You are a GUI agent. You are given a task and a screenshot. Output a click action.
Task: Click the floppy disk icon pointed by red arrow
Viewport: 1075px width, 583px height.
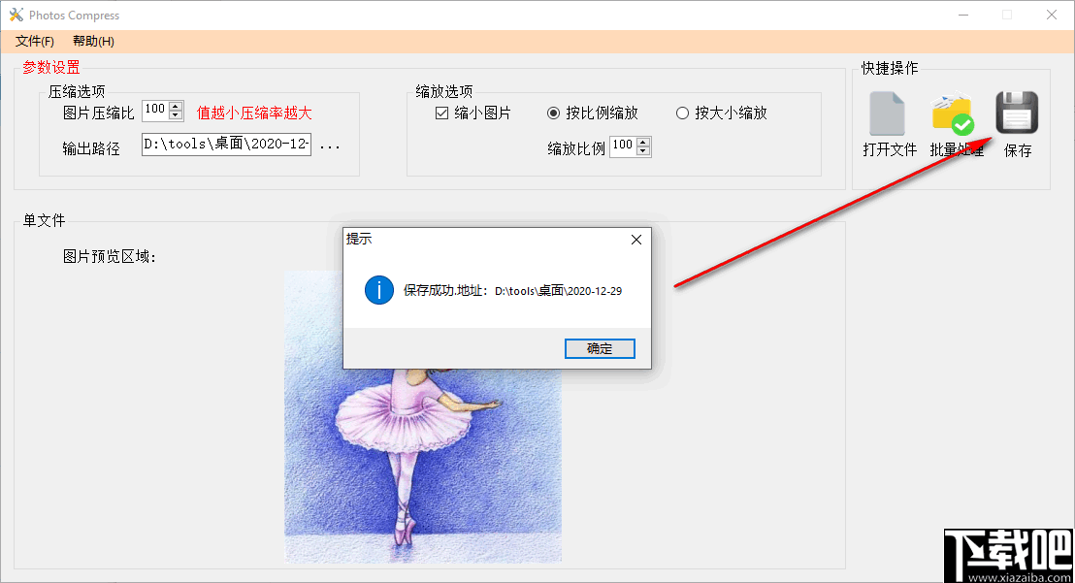coord(1017,110)
